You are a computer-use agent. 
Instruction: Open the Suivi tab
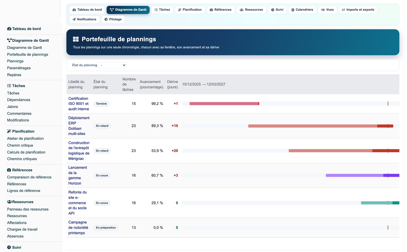point(277,10)
